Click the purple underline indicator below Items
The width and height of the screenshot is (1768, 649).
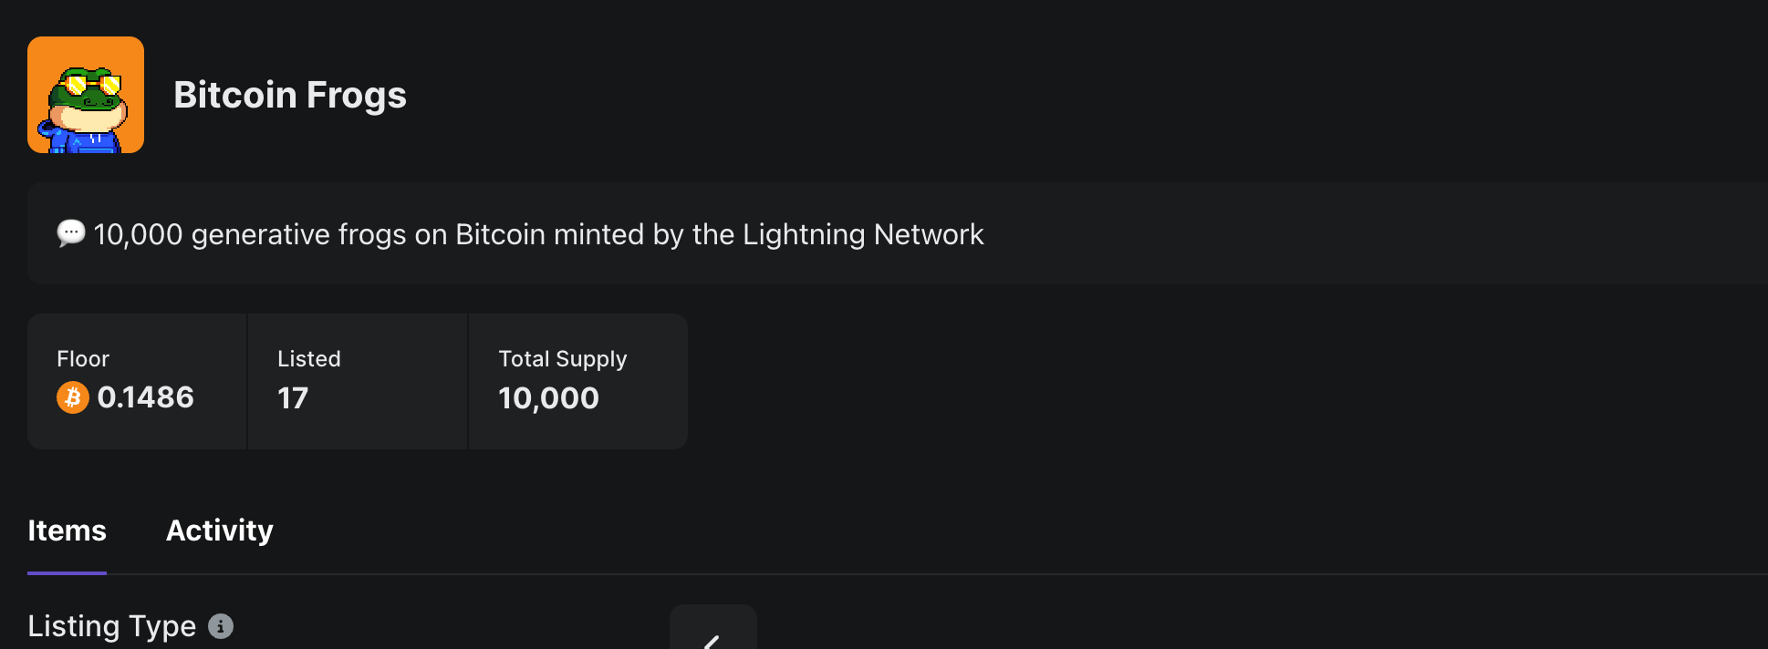(67, 573)
